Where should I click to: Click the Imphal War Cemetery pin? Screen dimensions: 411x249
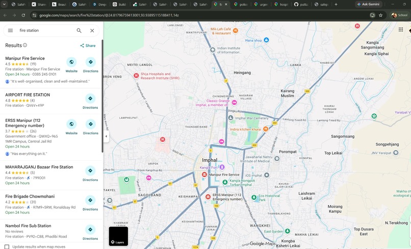[230, 118]
